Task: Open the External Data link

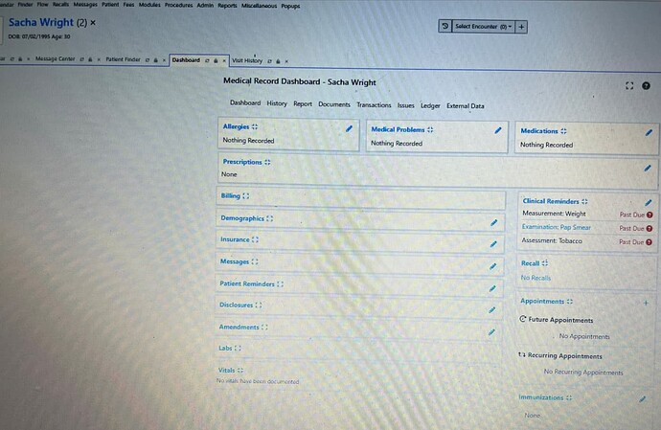Action: [466, 106]
